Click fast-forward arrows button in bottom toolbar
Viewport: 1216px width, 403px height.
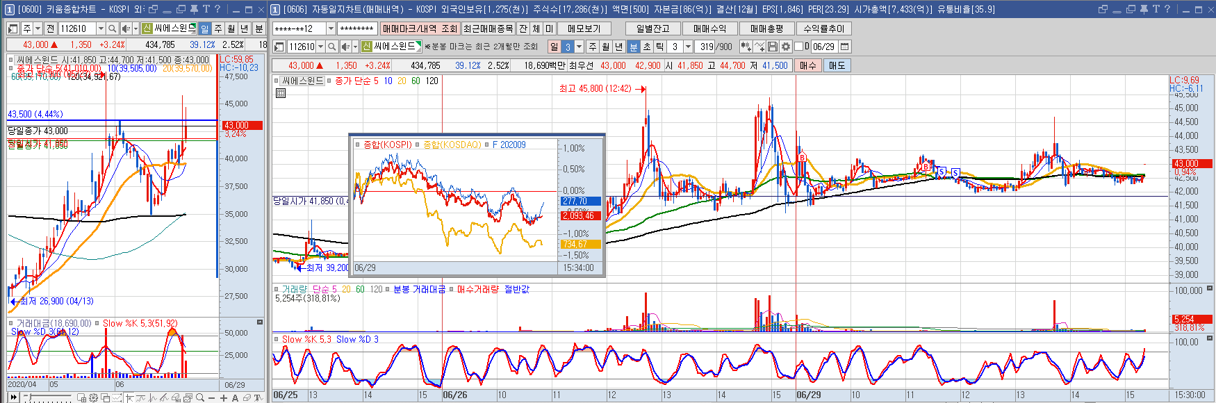click(x=14, y=397)
